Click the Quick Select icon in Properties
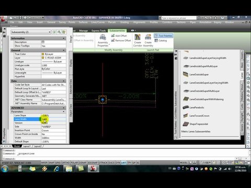This screenshot has width=251, height=188. click(64, 32)
